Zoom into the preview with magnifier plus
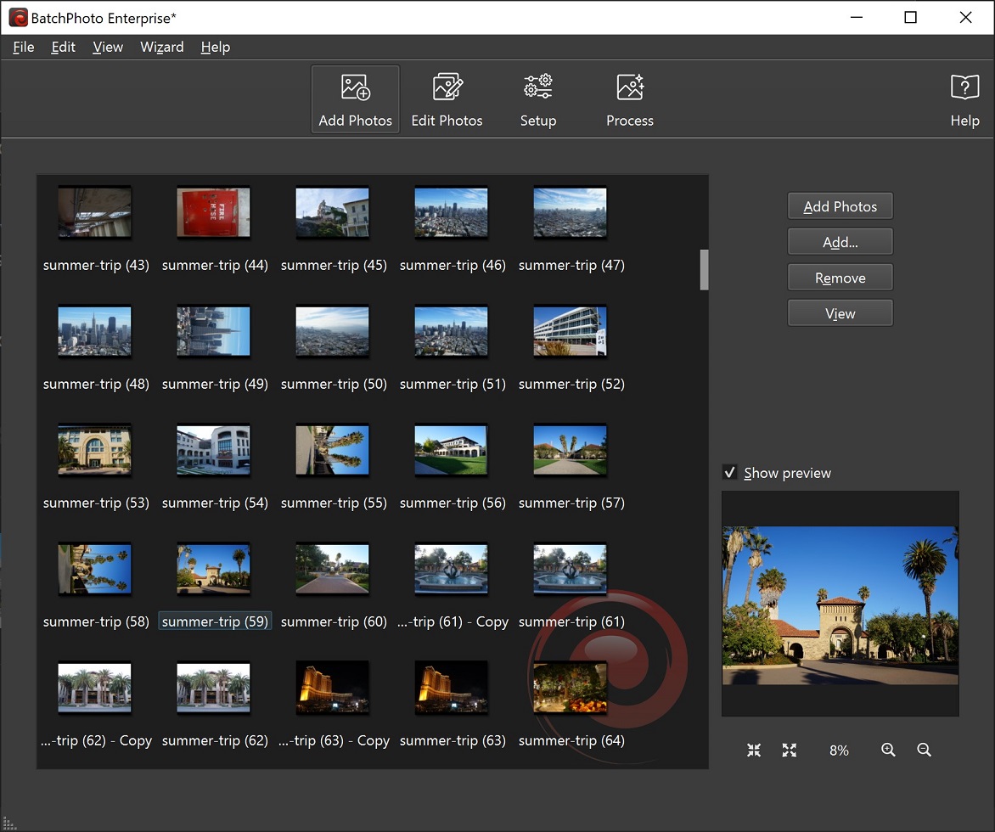Screen dimensions: 995x832 click(888, 750)
